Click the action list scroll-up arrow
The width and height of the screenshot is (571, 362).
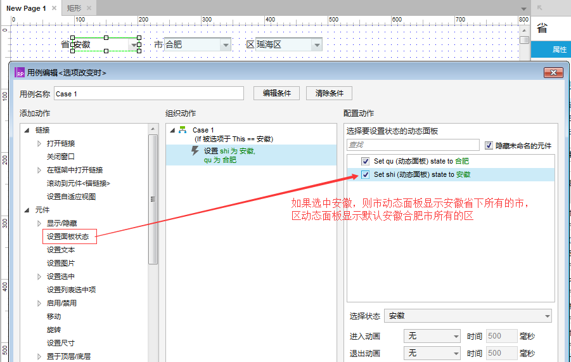[x=153, y=129]
